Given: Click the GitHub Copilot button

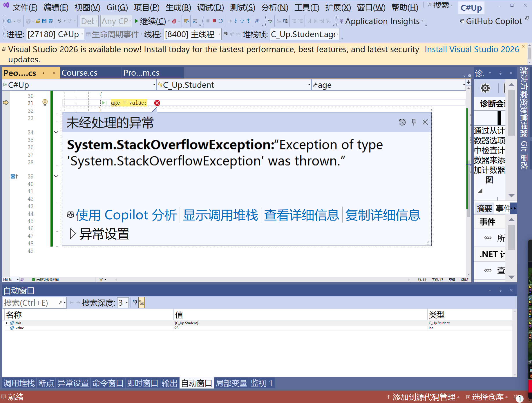Looking at the screenshot, I should click(x=491, y=21).
